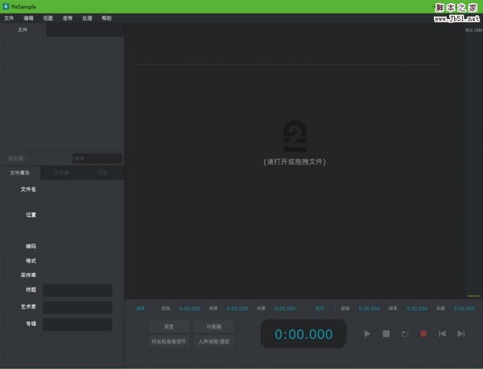Click view 结束 end value 0:00.000
Image resolution: width=483 pixels, height=369 pixels.
click(x=416, y=309)
